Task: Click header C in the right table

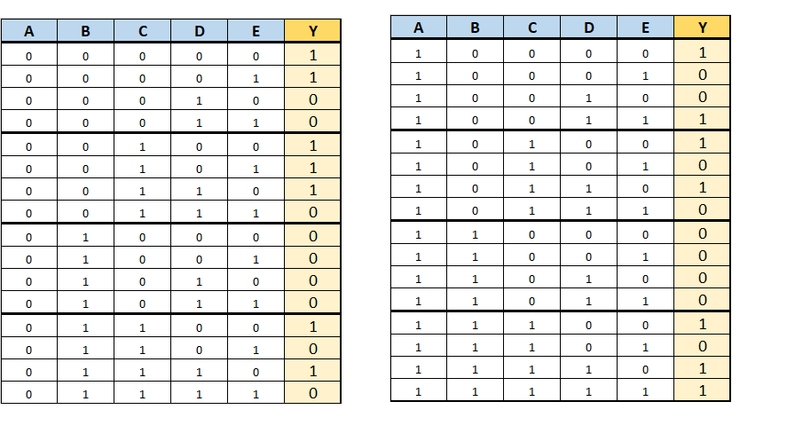Action: (531, 28)
